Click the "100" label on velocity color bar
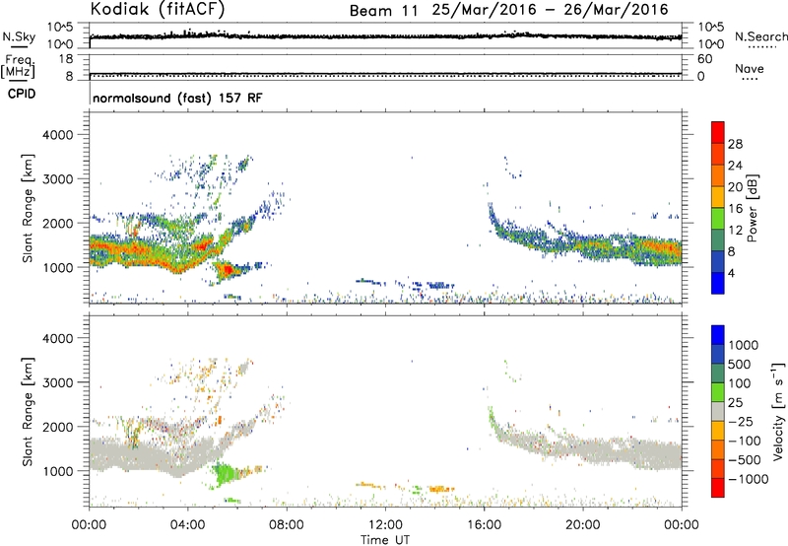788x546 pixels. click(740, 383)
